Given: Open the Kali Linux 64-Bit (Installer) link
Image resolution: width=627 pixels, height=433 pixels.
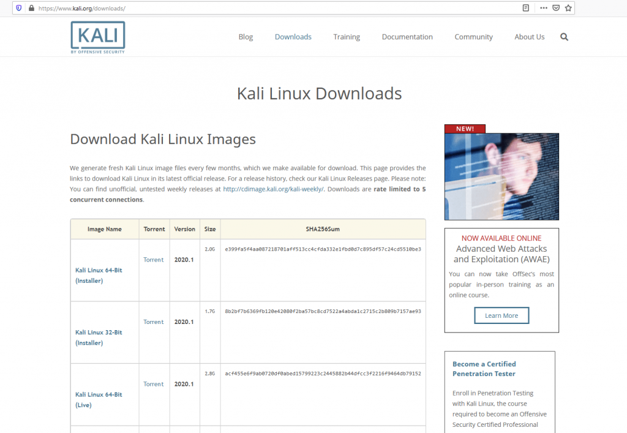Looking at the screenshot, I should coord(100,276).
